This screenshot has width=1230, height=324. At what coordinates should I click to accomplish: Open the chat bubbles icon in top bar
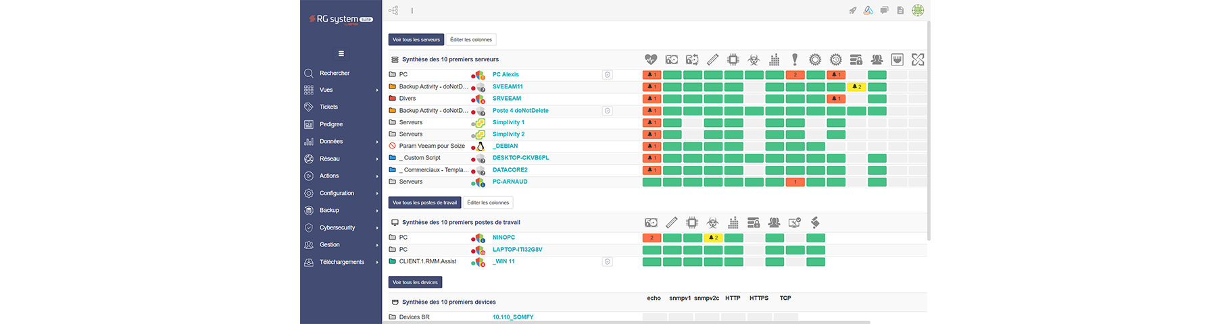[884, 10]
